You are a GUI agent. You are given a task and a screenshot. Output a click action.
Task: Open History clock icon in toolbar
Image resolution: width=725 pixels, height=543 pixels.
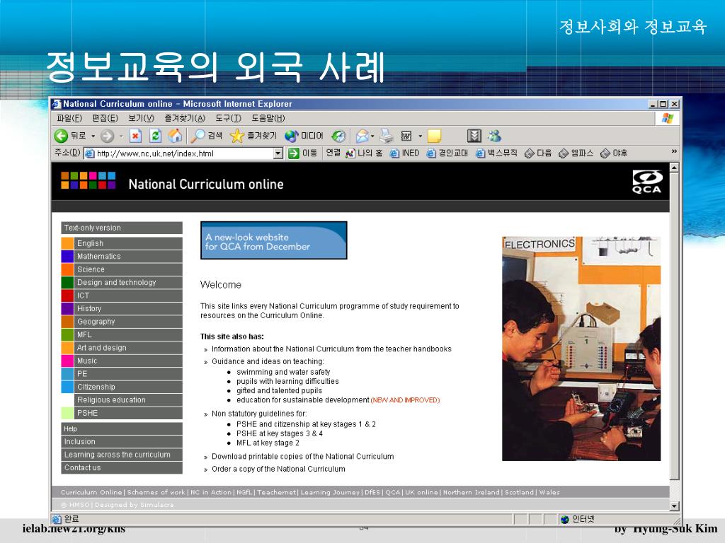tap(338, 136)
